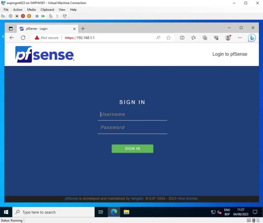
Task: Open the Media menu
Action: point(31,9)
